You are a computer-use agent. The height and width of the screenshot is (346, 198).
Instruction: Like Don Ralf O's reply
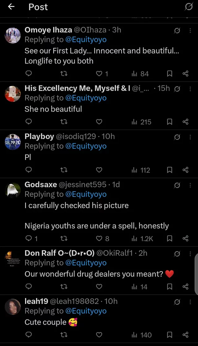99,287
